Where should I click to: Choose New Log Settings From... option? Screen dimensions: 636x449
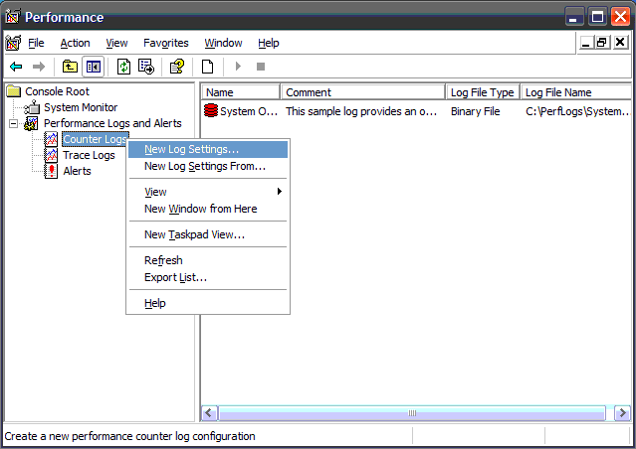coord(208,167)
